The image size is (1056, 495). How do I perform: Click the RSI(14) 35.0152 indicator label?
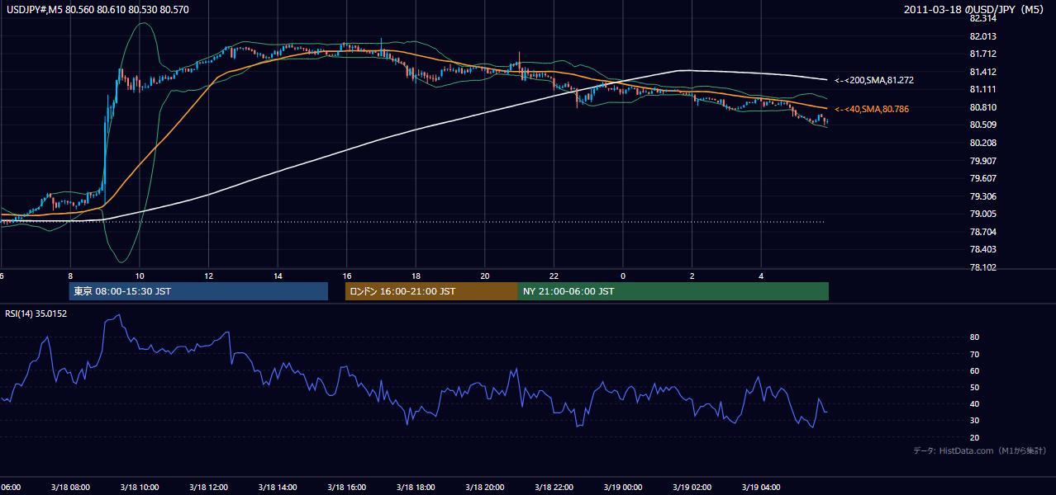pos(36,313)
